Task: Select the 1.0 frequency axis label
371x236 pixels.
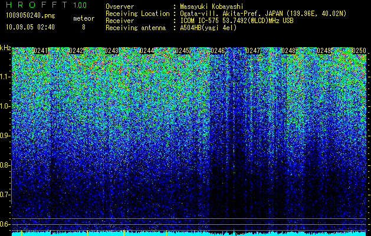Action: (5, 106)
